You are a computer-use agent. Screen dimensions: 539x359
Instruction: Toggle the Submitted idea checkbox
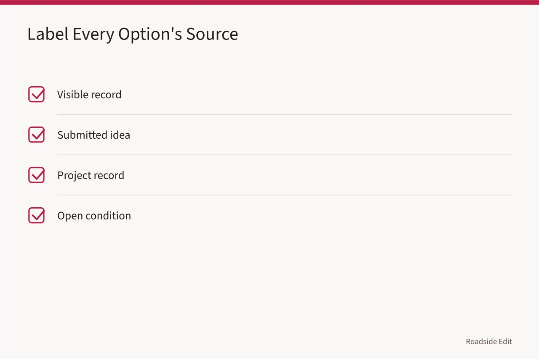(x=36, y=135)
